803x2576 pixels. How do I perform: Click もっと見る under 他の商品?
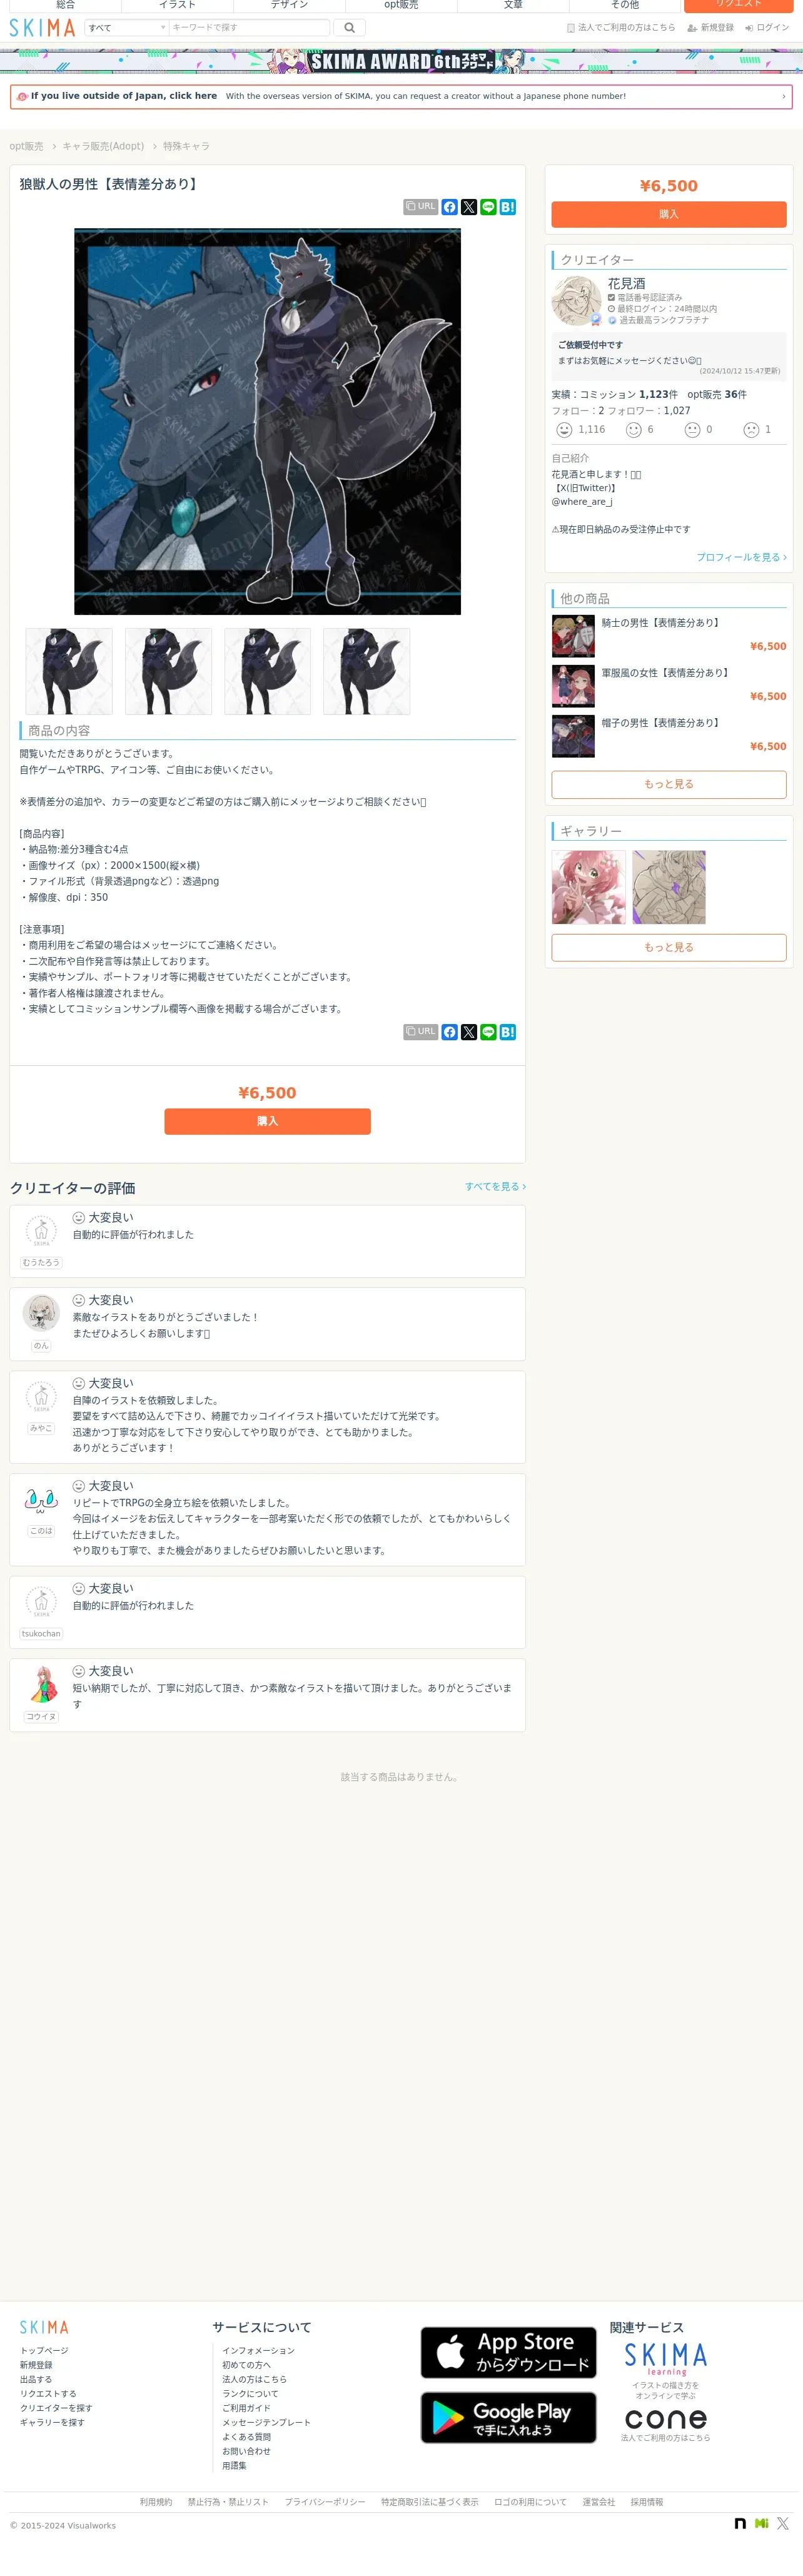coord(669,784)
